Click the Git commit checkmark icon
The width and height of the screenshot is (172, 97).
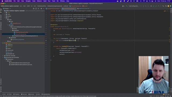[x=156, y=6]
